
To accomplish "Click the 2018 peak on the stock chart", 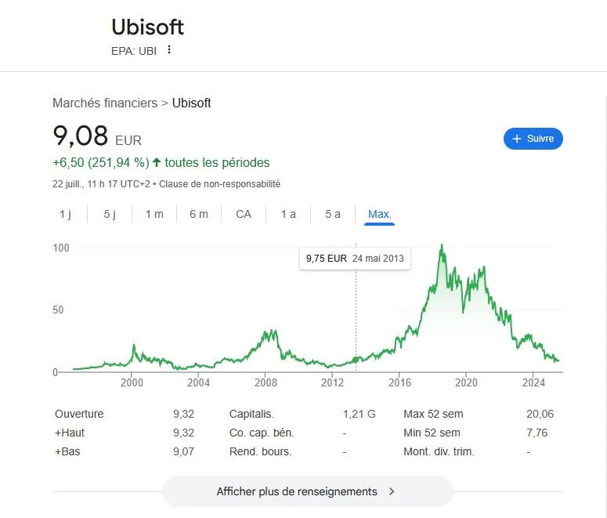I will tap(442, 246).
